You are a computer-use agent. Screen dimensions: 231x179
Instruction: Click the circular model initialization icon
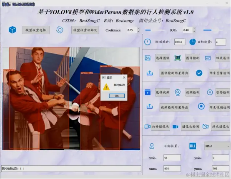(60, 30)
